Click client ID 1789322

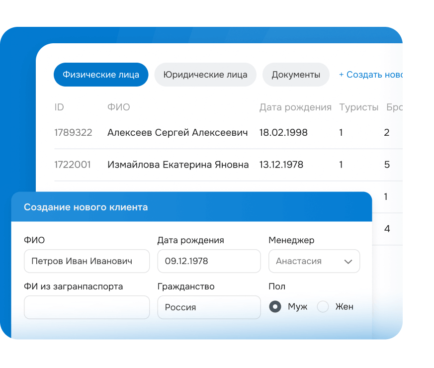point(73,132)
